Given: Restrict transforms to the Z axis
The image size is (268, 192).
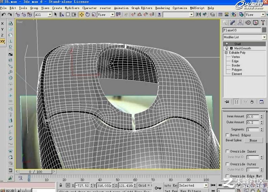Looking at the screenshot, I should point(2,35).
